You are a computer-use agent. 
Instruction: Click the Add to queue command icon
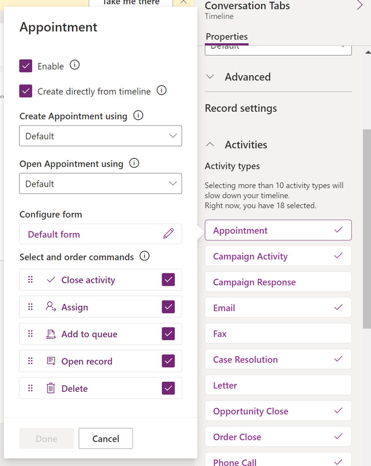coord(49,334)
